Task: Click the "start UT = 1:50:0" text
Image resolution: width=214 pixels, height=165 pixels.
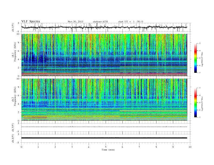Action: pos(131,22)
